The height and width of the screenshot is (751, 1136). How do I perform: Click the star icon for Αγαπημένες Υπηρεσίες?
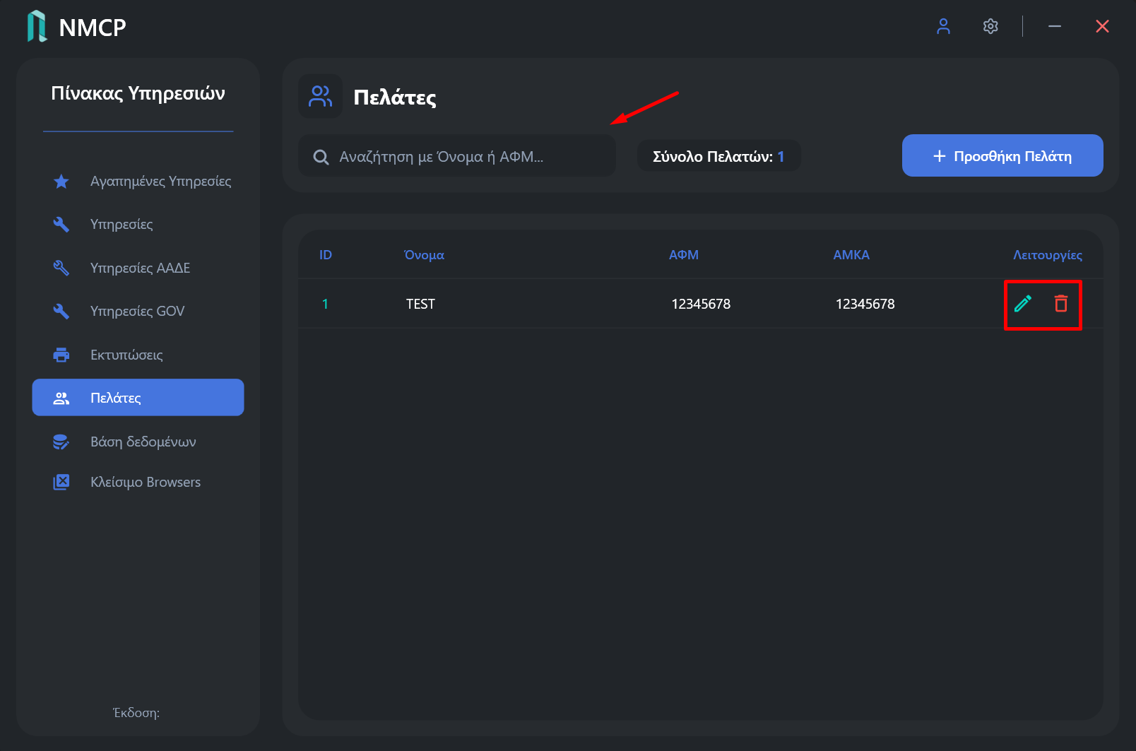[61, 182]
